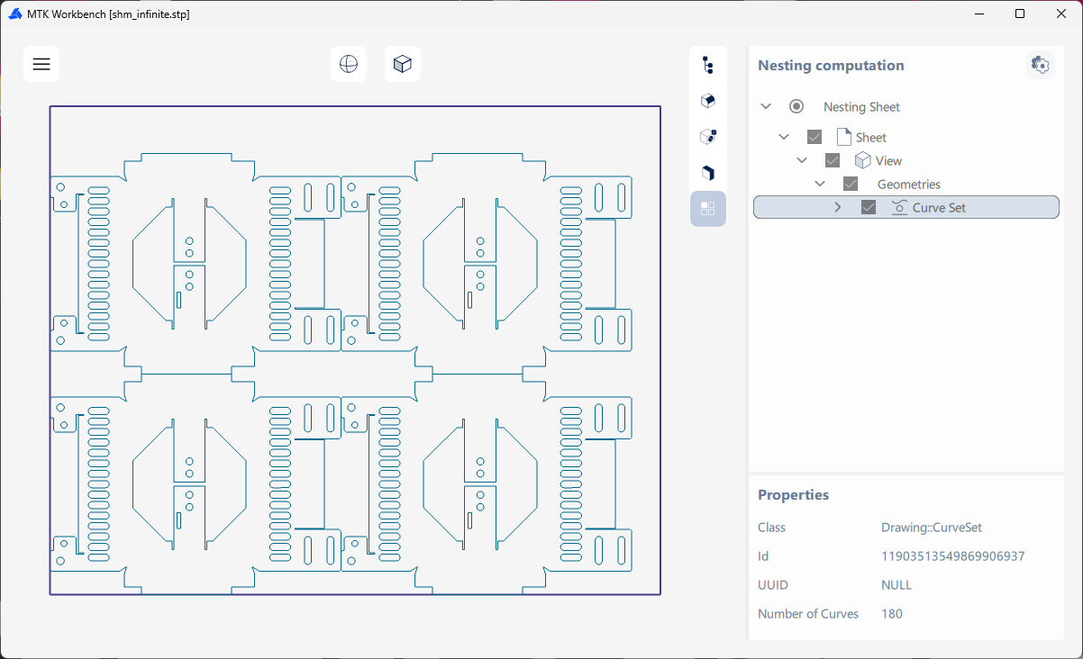The width and height of the screenshot is (1083, 659).
Task: Maximize the MTK Workbench window
Action: (1020, 14)
